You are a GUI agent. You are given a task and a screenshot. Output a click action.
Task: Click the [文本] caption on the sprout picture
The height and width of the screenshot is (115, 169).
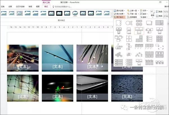[23, 66]
